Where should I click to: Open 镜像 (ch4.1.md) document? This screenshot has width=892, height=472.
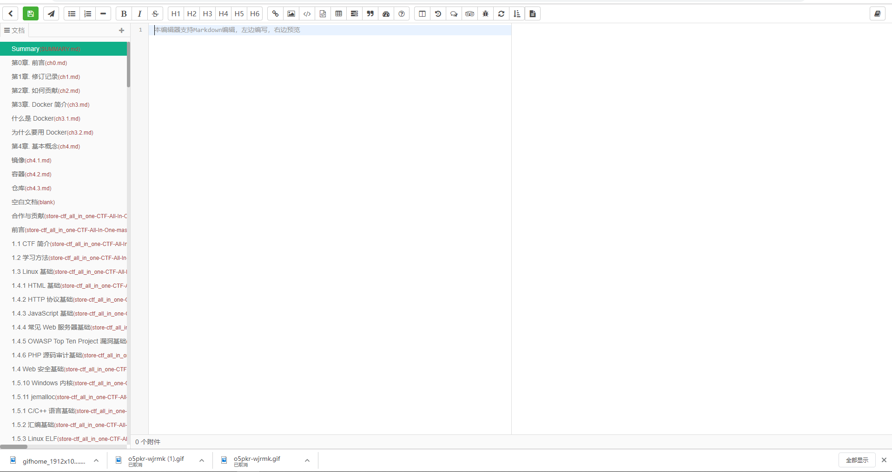[x=63, y=160]
